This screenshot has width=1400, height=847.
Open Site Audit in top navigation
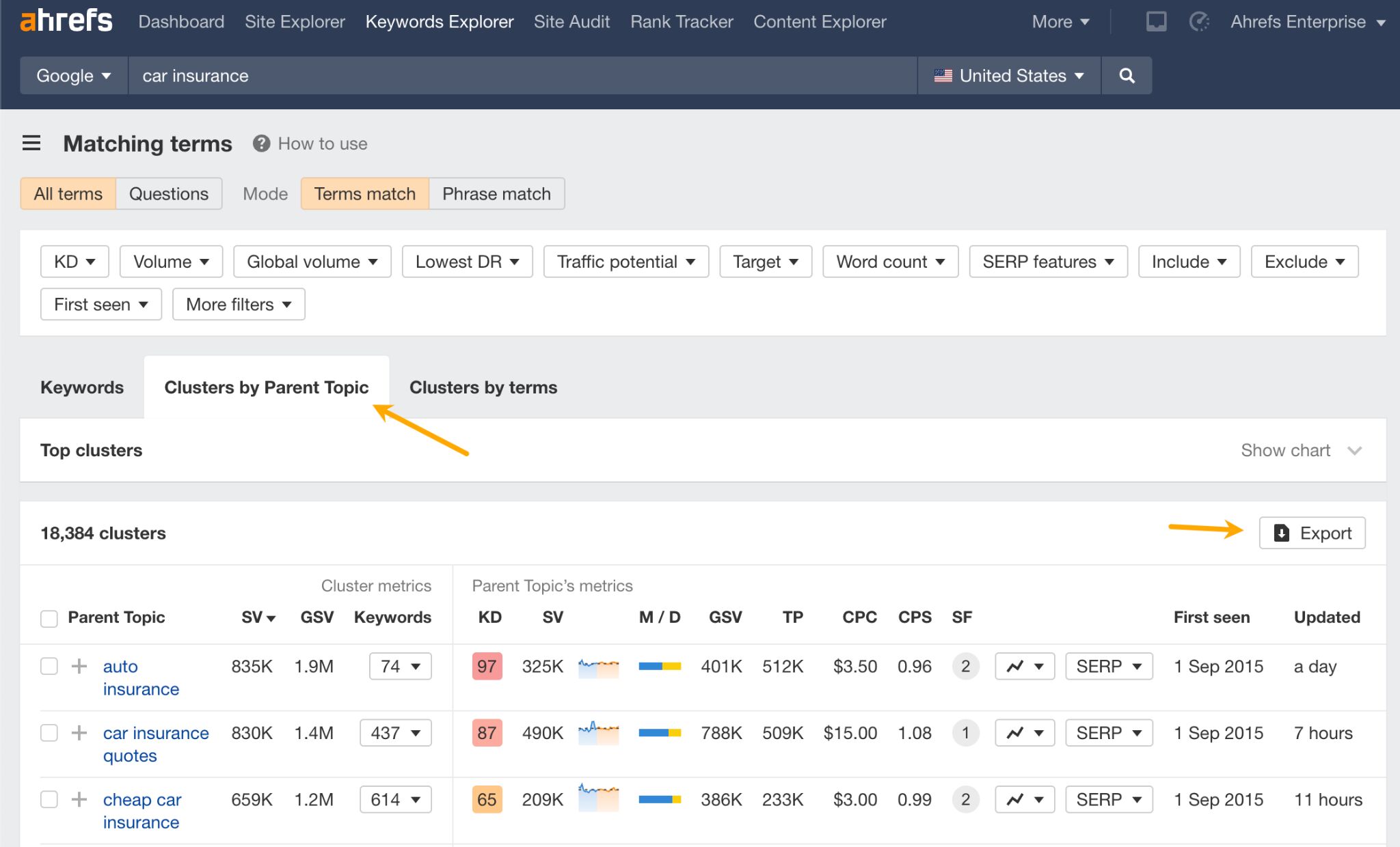(571, 22)
